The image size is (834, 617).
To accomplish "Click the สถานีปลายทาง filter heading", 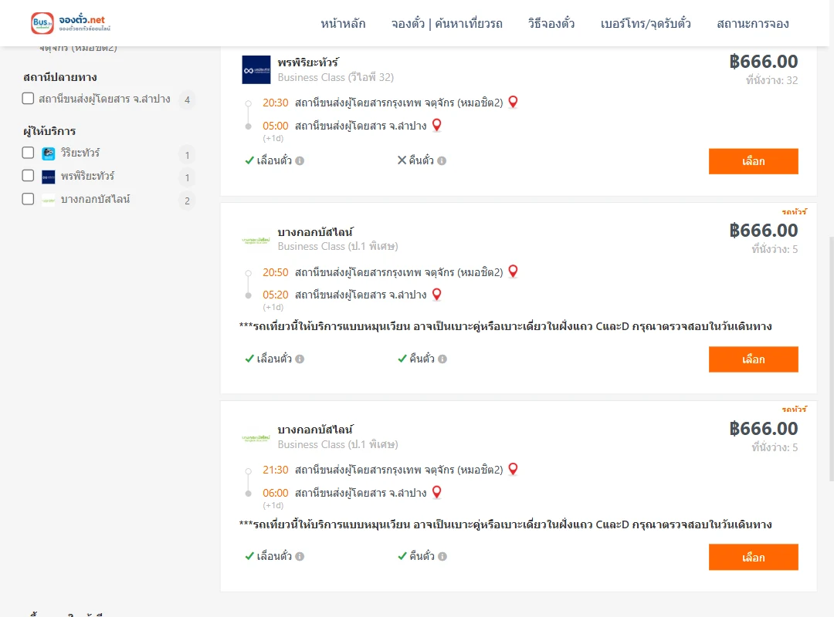I will click(60, 78).
